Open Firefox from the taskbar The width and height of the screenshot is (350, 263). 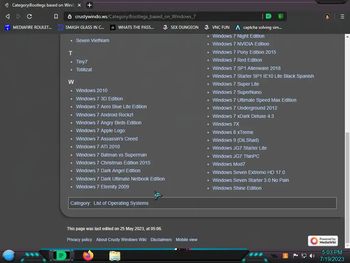tap(88, 255)
